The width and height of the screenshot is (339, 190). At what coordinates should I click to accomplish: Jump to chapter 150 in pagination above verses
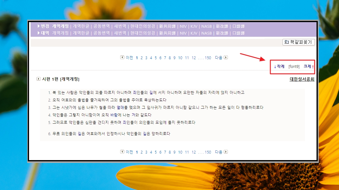tap(208, 58)
